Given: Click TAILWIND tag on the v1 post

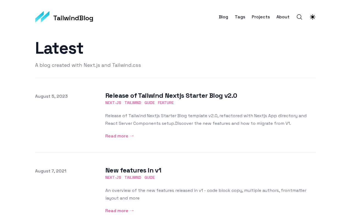Looking at the screenshot, I should tap(133, 178).
